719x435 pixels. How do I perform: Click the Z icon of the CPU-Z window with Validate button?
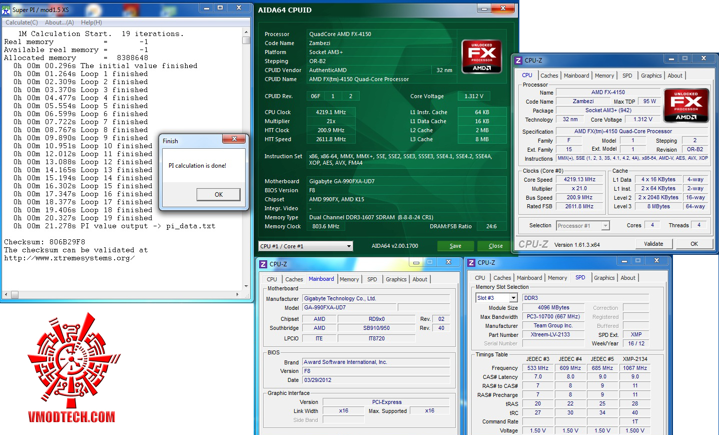point(518,60)
